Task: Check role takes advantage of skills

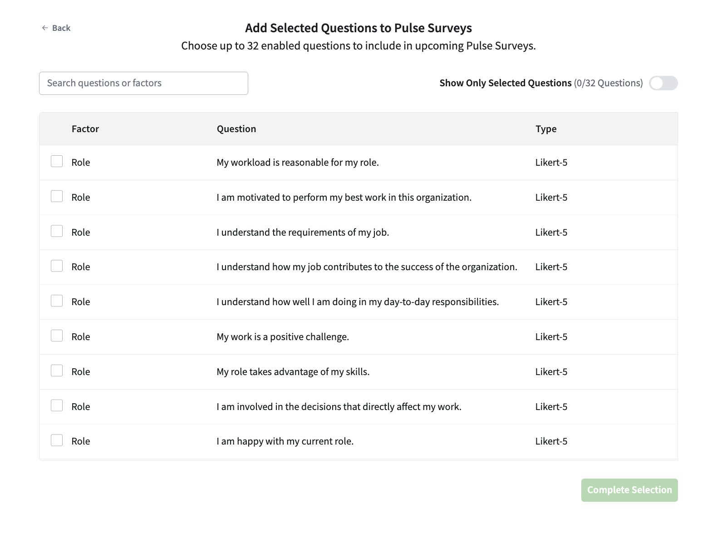Action: [57, 371]
